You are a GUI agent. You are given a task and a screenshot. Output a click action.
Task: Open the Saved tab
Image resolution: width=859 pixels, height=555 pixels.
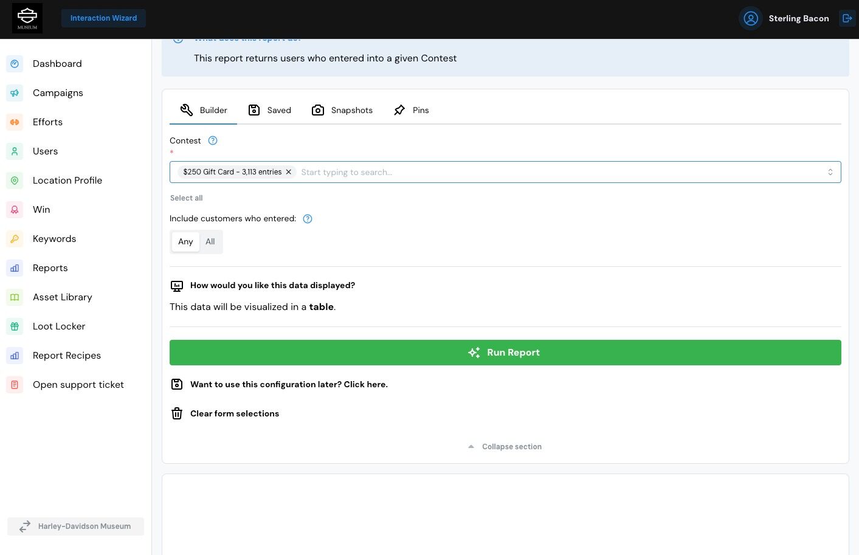click(x=269, y=110)
